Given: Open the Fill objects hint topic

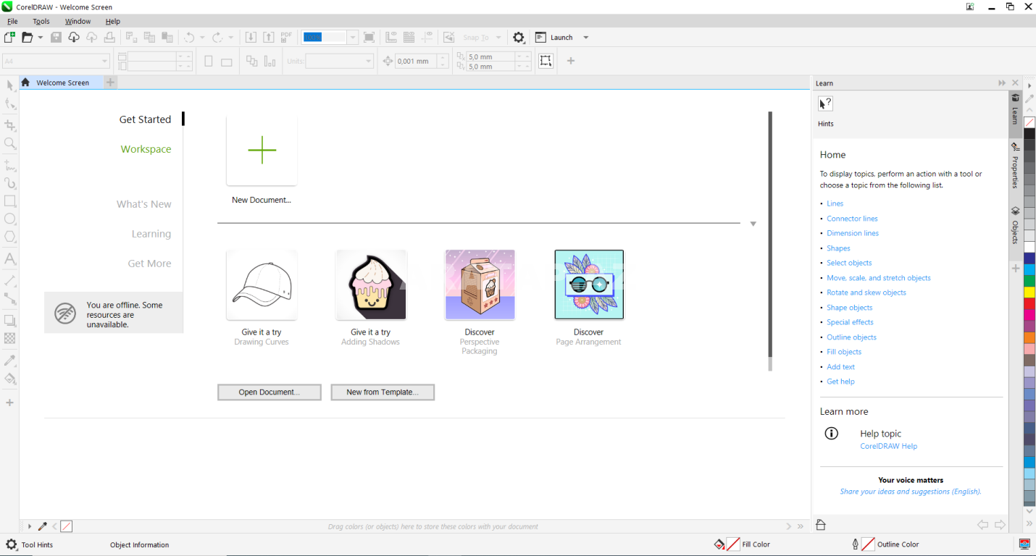Looking at the screenshot, I should pyautogui.click(x=844, y=352).
